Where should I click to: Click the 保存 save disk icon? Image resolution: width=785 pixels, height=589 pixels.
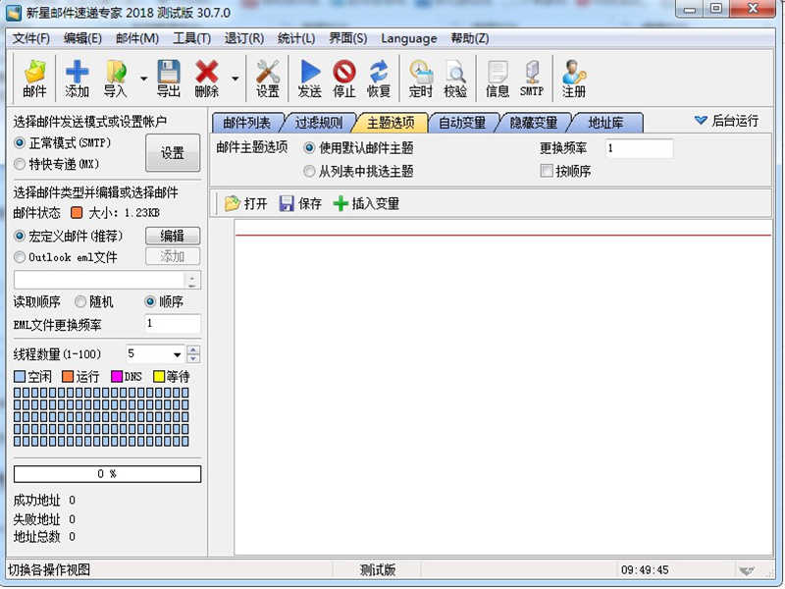pos(287,203)
